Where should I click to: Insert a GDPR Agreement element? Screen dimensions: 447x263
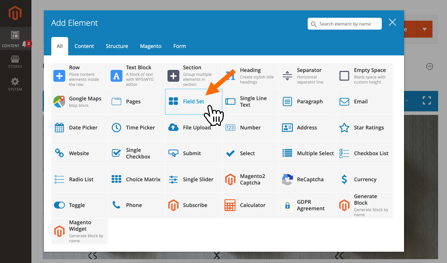[x=307, y=205]
